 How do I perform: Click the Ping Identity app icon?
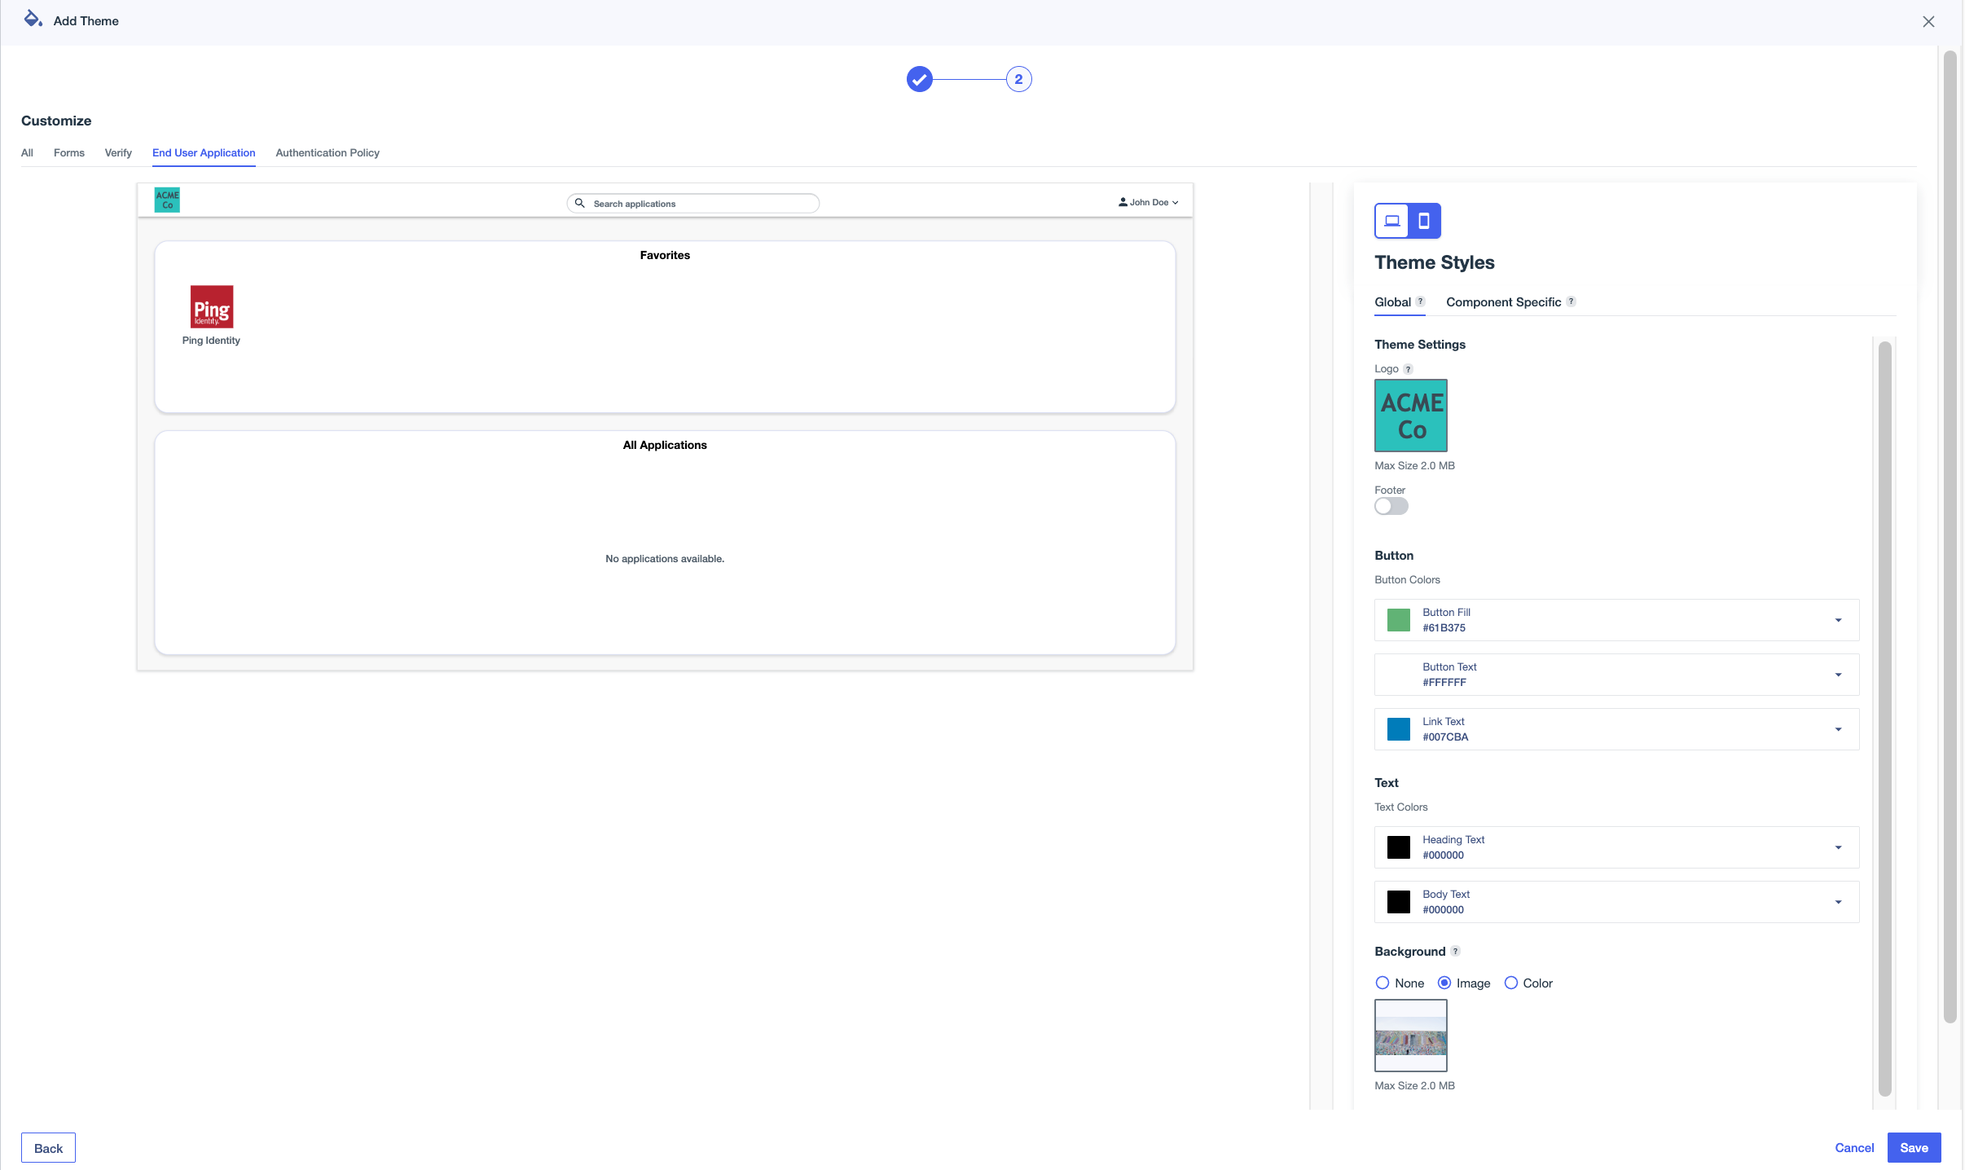(212, 307)
